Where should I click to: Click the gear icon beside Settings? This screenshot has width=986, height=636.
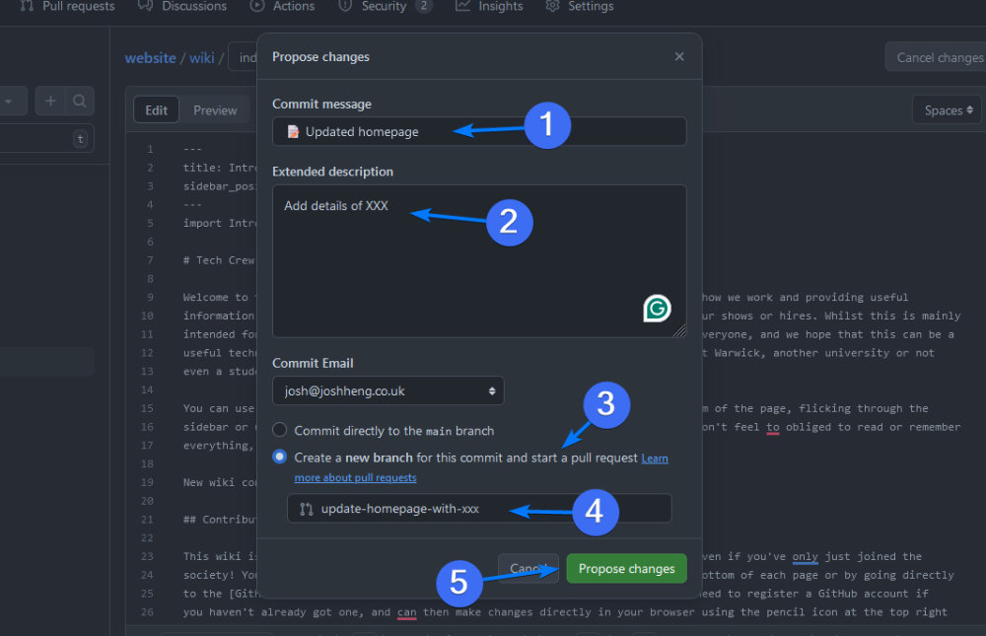(x=552, y=6)
